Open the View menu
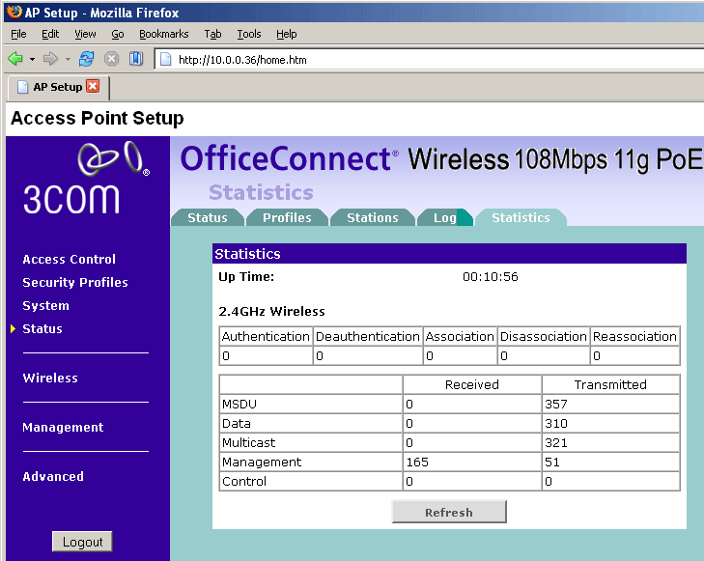The width and height of the screenshot is (704, 561). pyautogui.click(x=85, y=34)
